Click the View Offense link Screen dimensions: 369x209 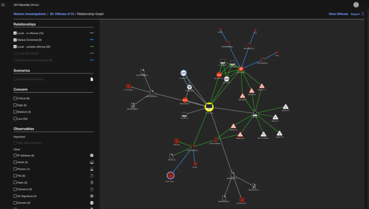tap(338, 14)
